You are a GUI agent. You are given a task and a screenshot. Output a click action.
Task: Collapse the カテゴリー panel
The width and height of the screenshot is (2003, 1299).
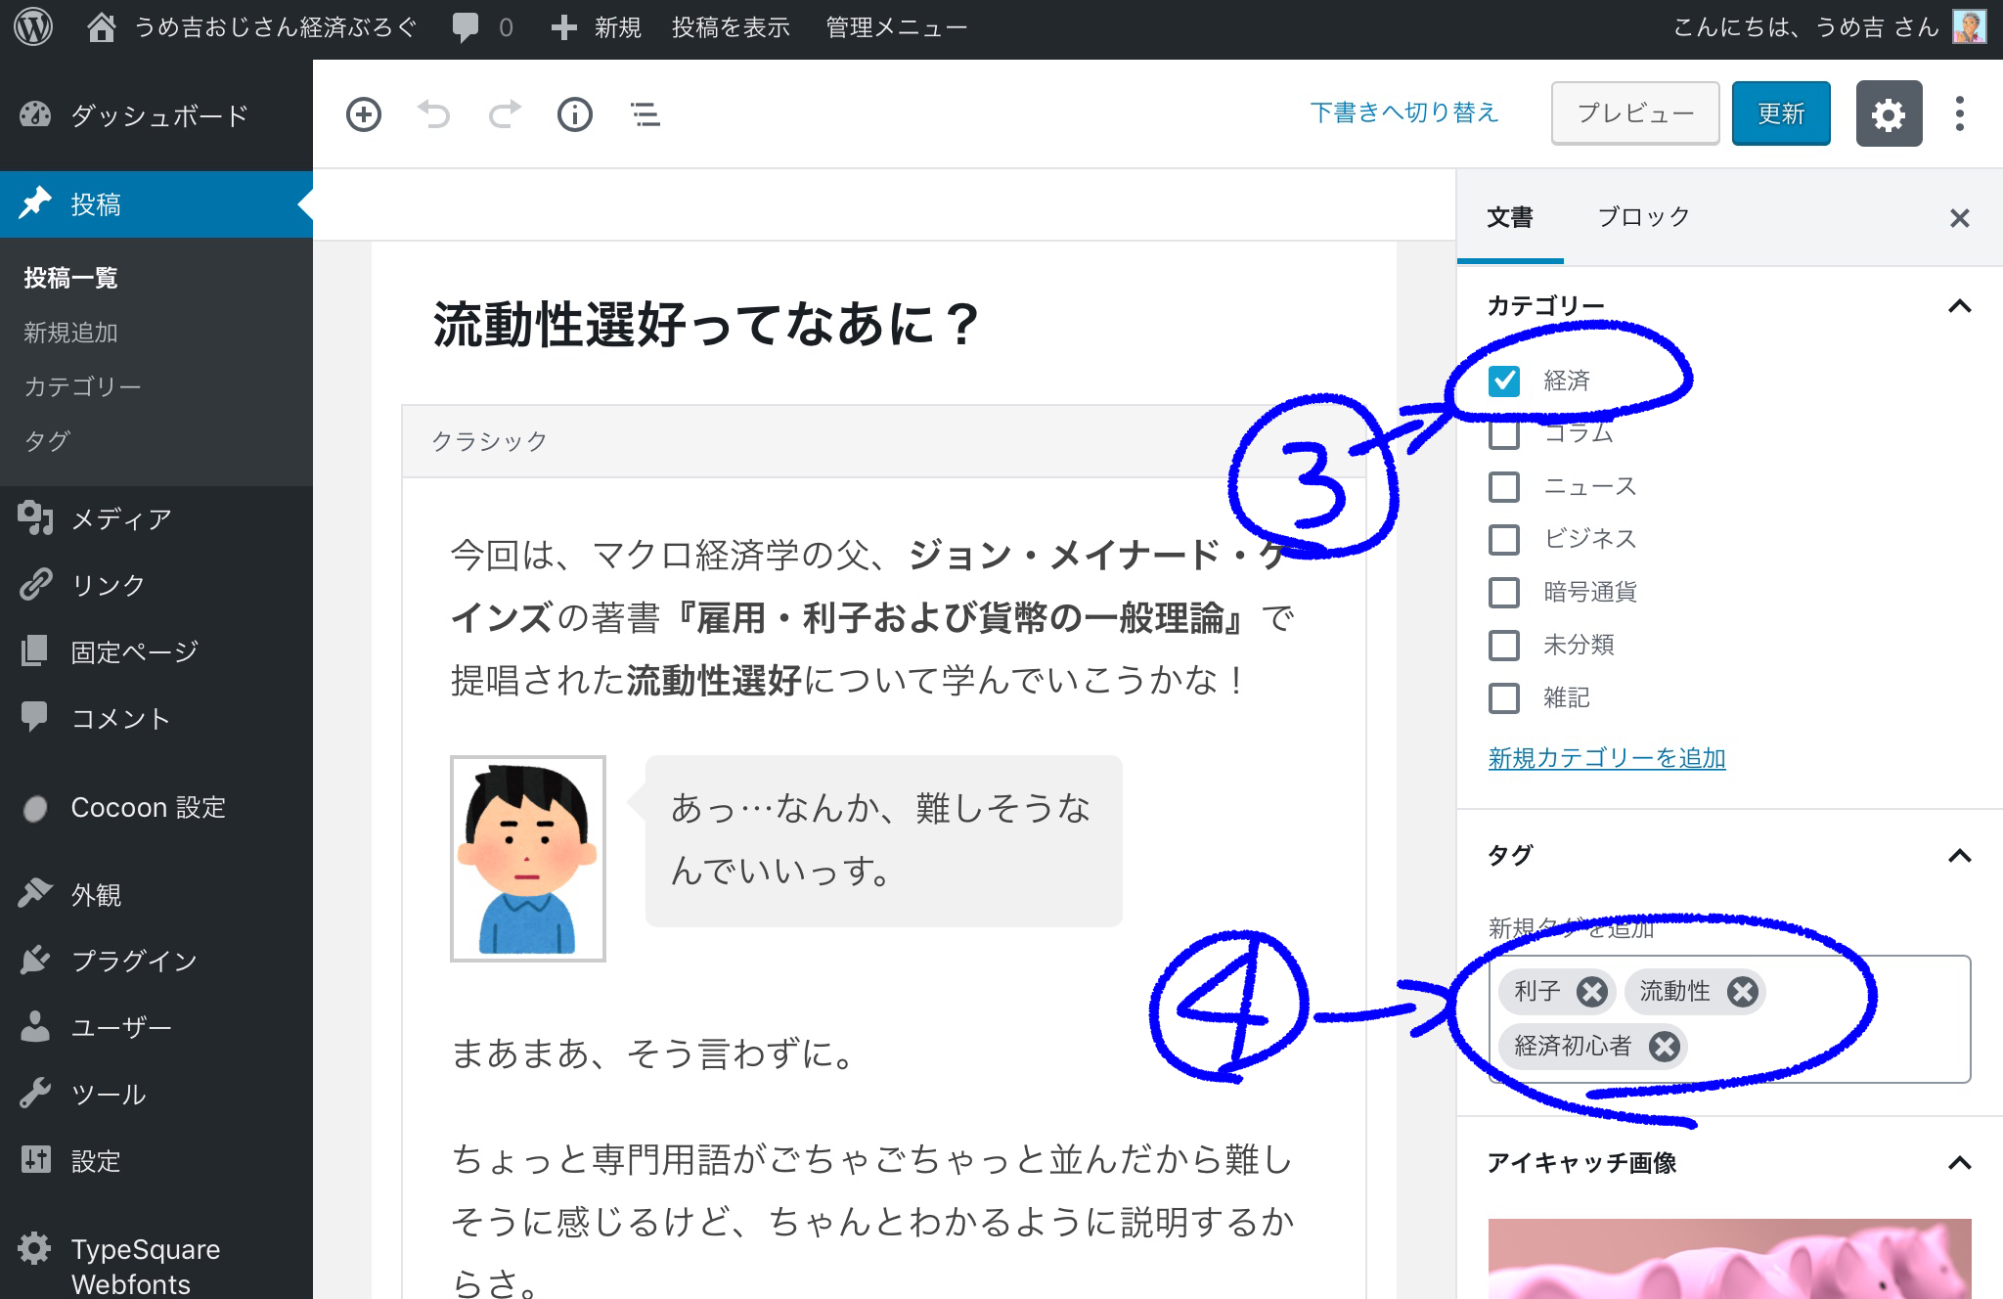point(1959,306)
